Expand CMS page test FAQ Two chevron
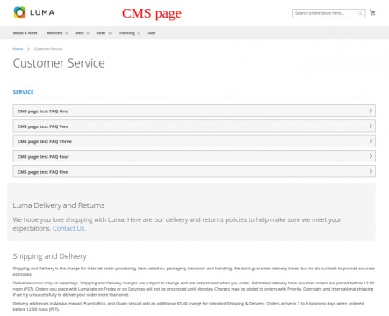 [371, 126]
